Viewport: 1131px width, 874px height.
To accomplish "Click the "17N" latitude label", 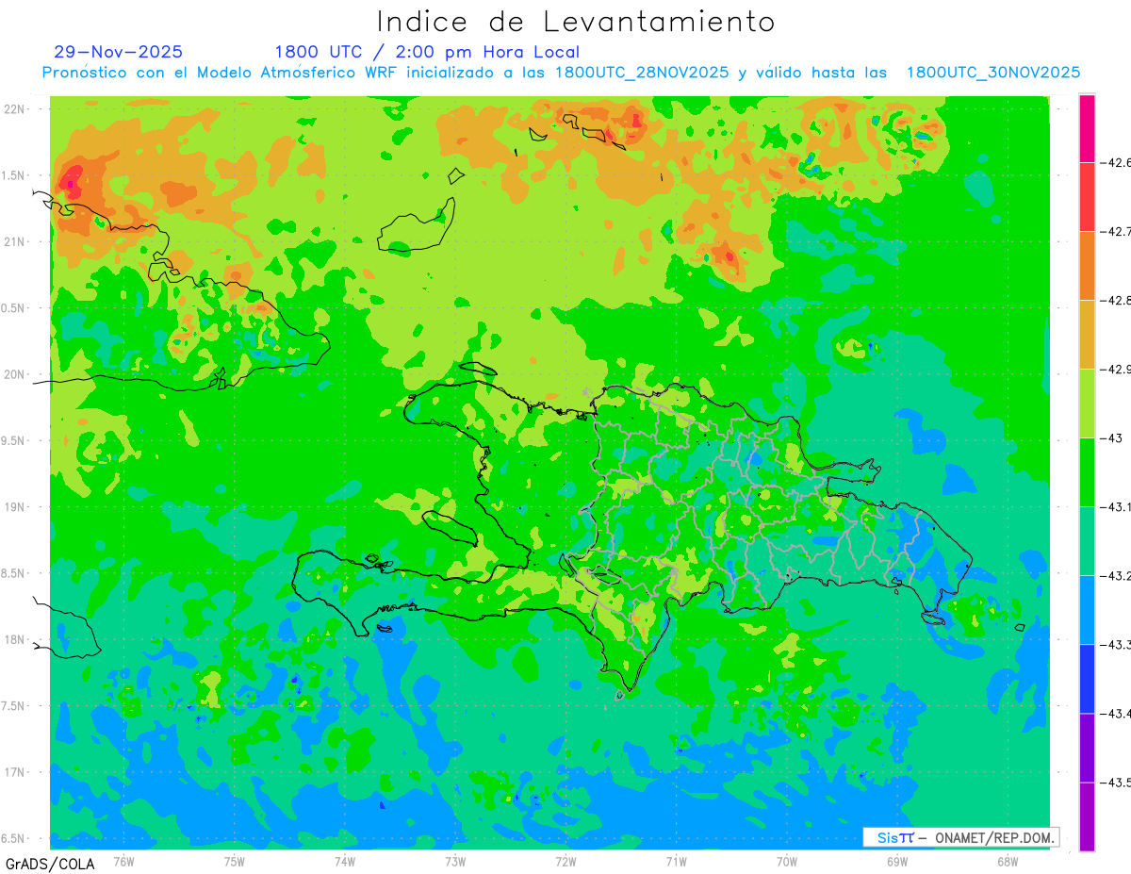I will point(15,772).
